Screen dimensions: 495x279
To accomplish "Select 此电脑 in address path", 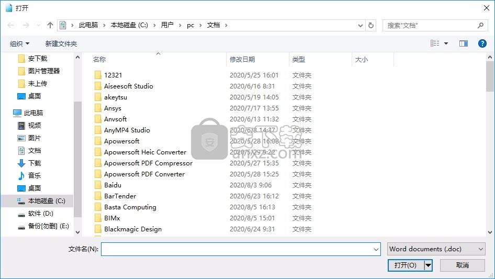I will click(x=88, y=25).
